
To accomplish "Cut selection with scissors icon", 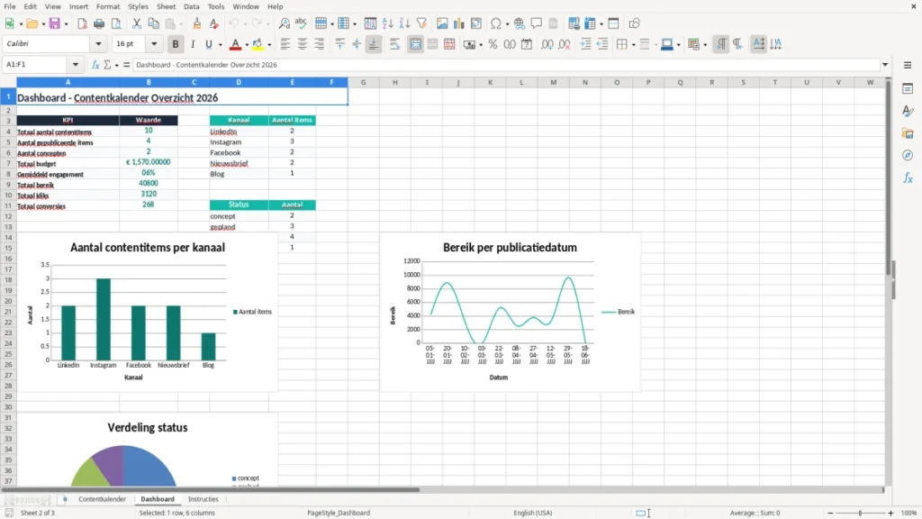I will tap(137, 23).
